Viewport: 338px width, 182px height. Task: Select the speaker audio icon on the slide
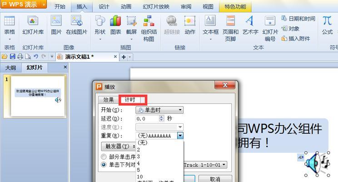[x=317, y=164]
